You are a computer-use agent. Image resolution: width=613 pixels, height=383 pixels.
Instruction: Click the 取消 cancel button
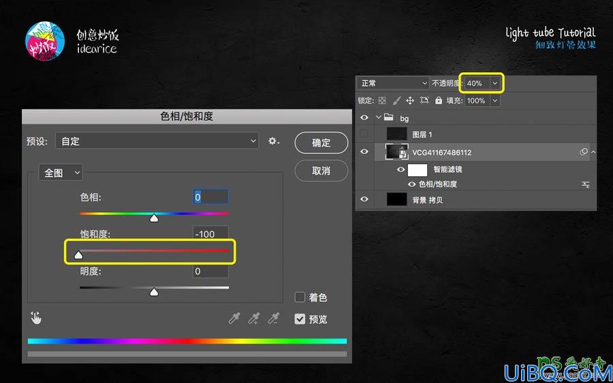click(321, 171)
